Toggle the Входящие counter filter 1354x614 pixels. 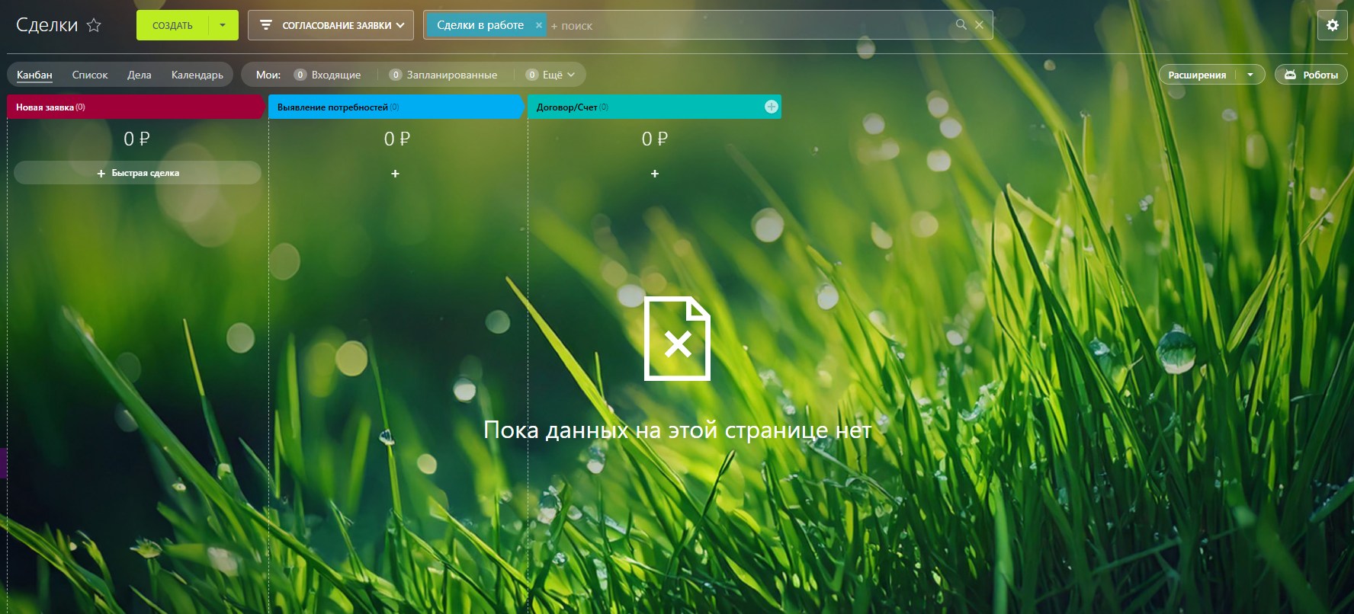tap(328, 75)
